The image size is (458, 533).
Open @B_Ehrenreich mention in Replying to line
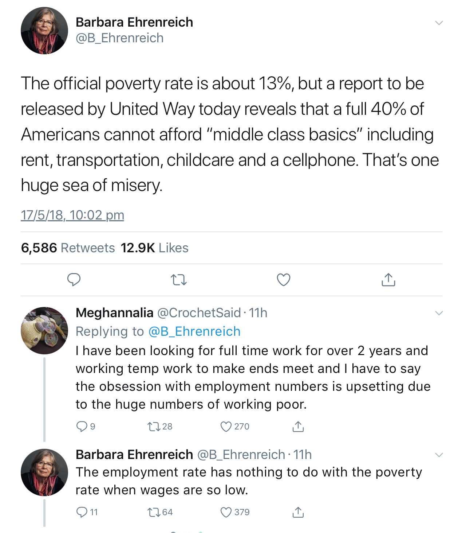point(194,331)
